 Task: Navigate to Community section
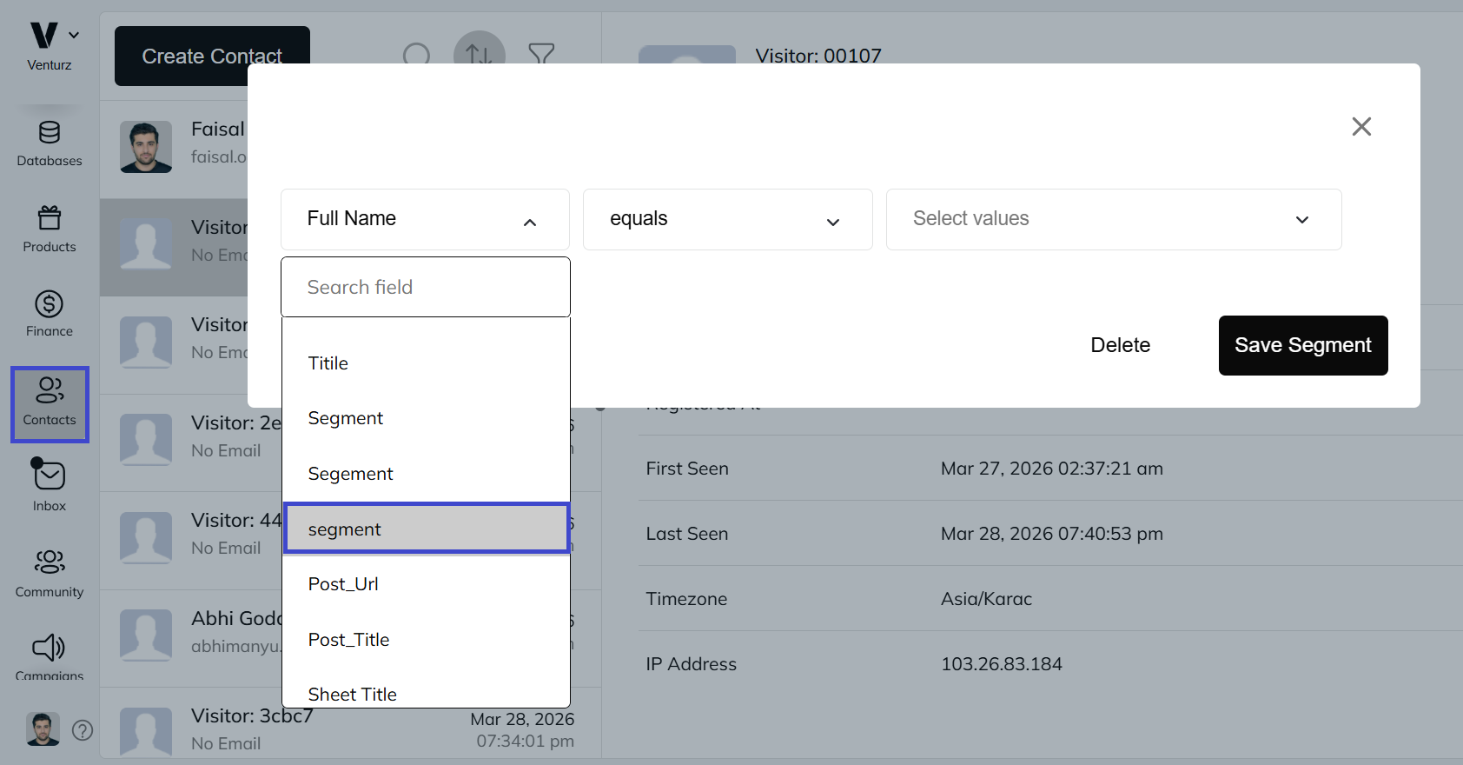[x=50, y=573]
